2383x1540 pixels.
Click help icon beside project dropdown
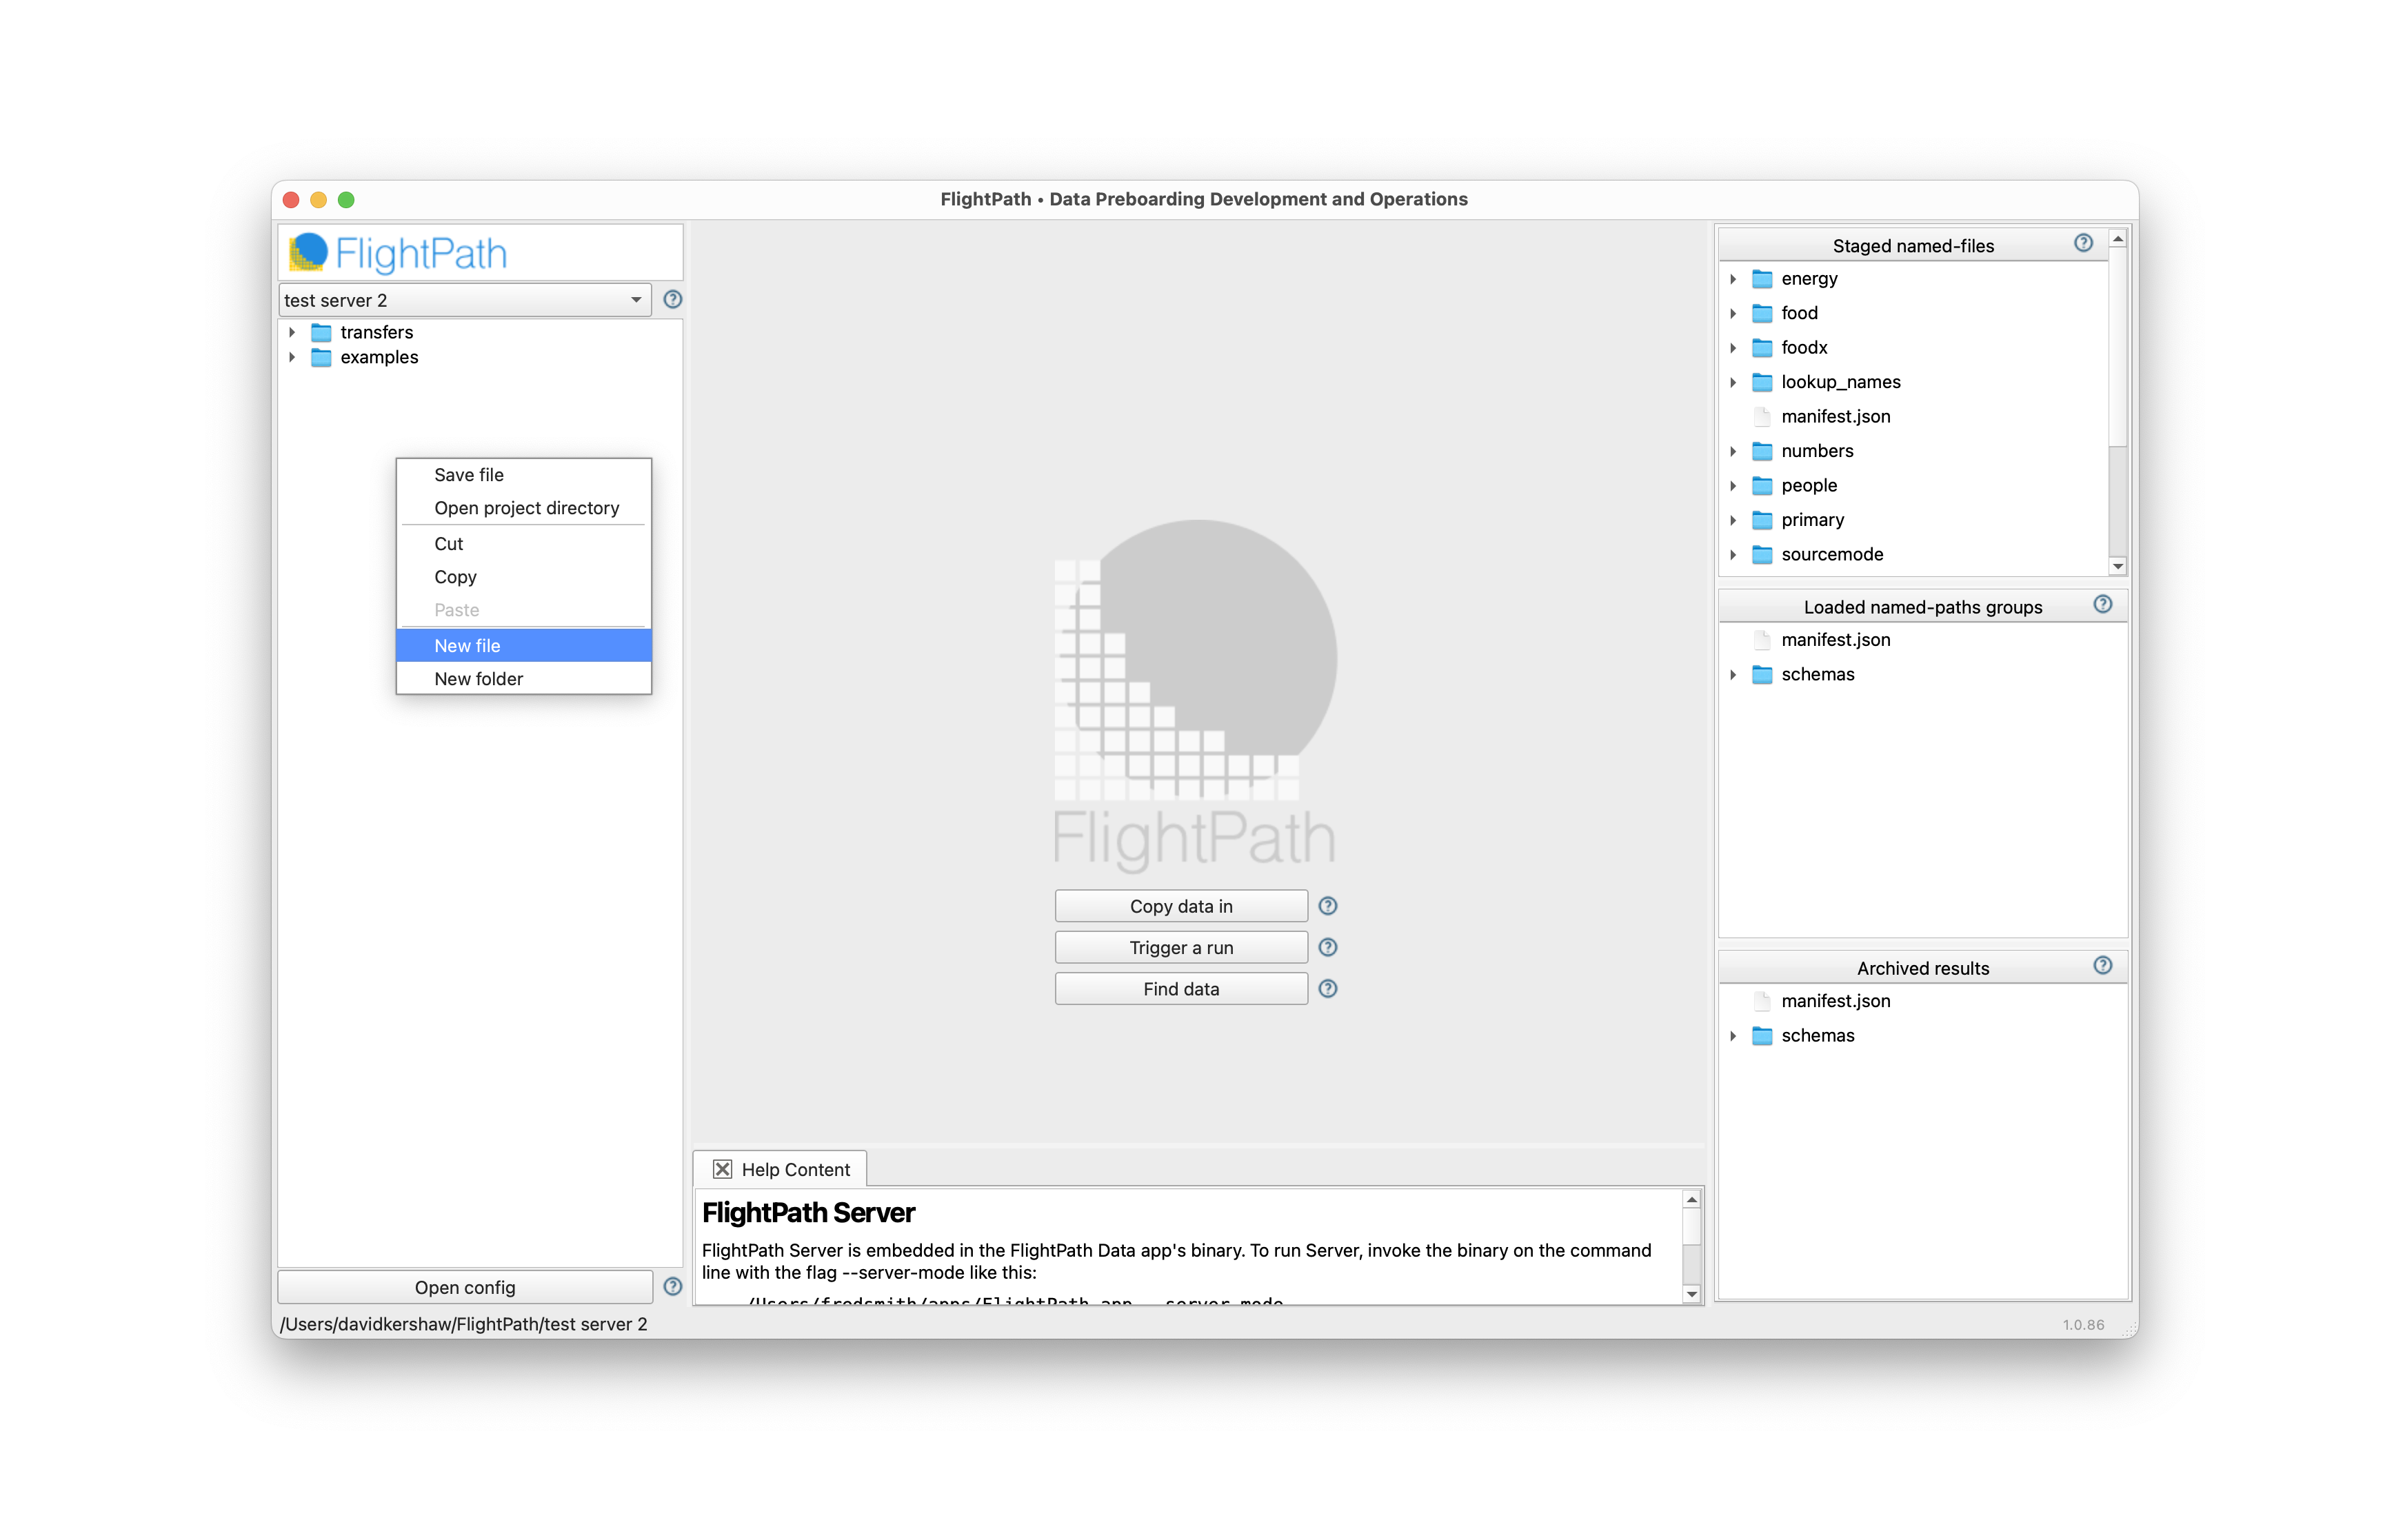click(672, 299)
